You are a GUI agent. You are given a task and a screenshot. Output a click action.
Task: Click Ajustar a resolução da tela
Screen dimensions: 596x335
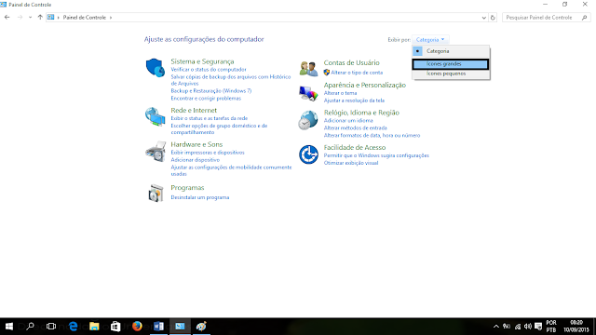pyautogui.click(x=354, y=100)
